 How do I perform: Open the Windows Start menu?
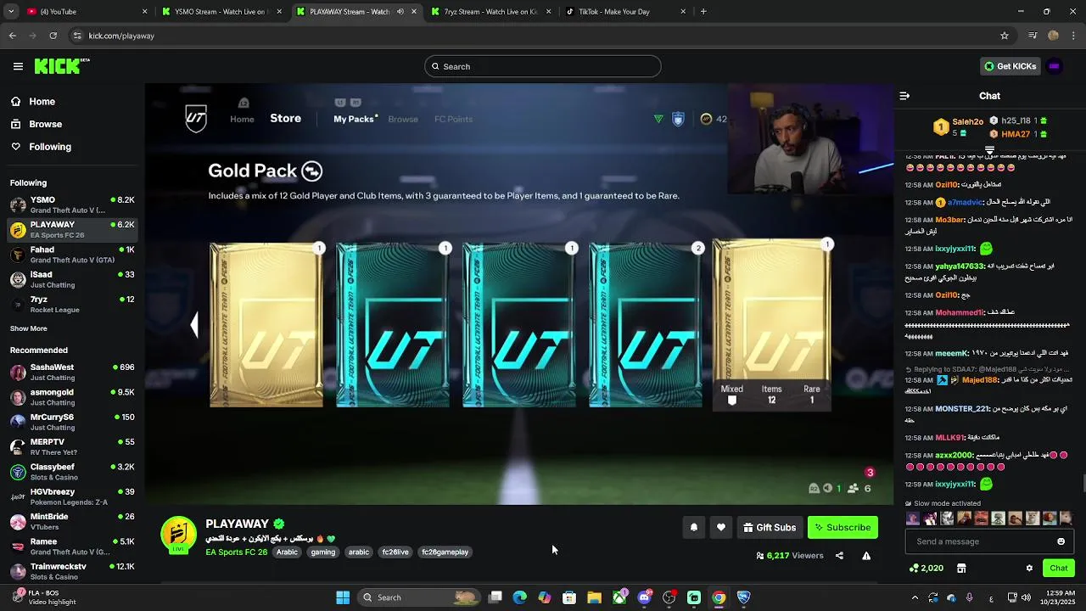point(343,597)
